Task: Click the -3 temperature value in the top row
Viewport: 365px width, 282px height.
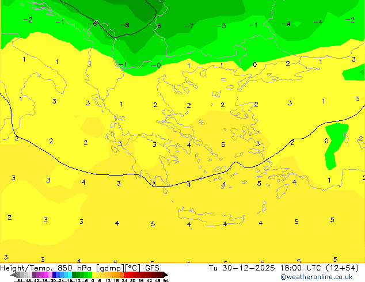Action: coord(222,25)
